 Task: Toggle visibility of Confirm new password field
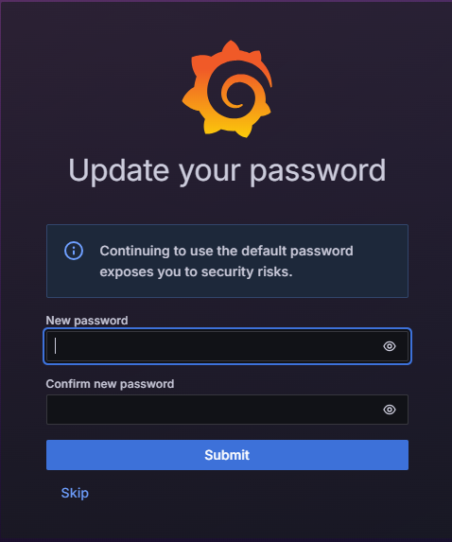390,410
